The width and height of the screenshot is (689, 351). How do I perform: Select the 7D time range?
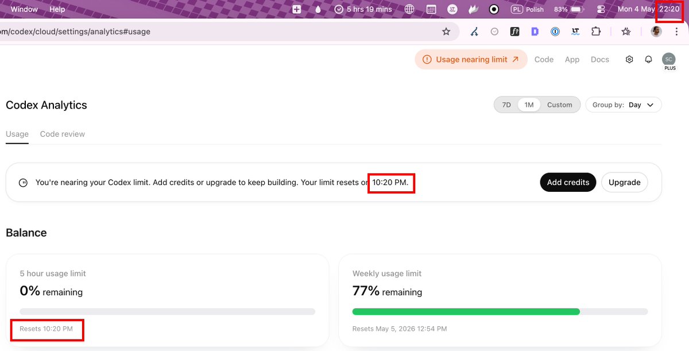pos(506,105)
